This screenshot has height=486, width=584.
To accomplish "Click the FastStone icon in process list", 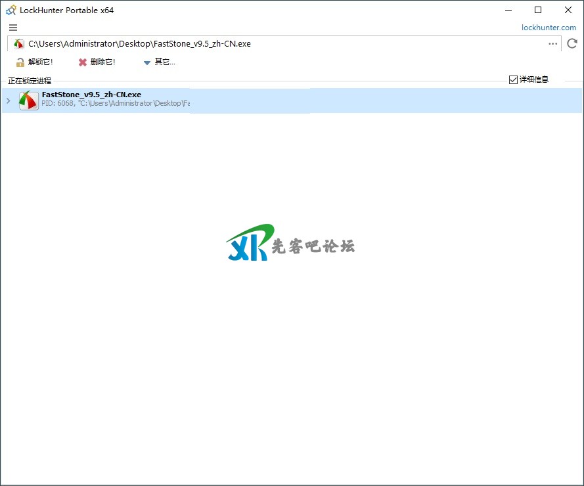I will coord(29,100).
